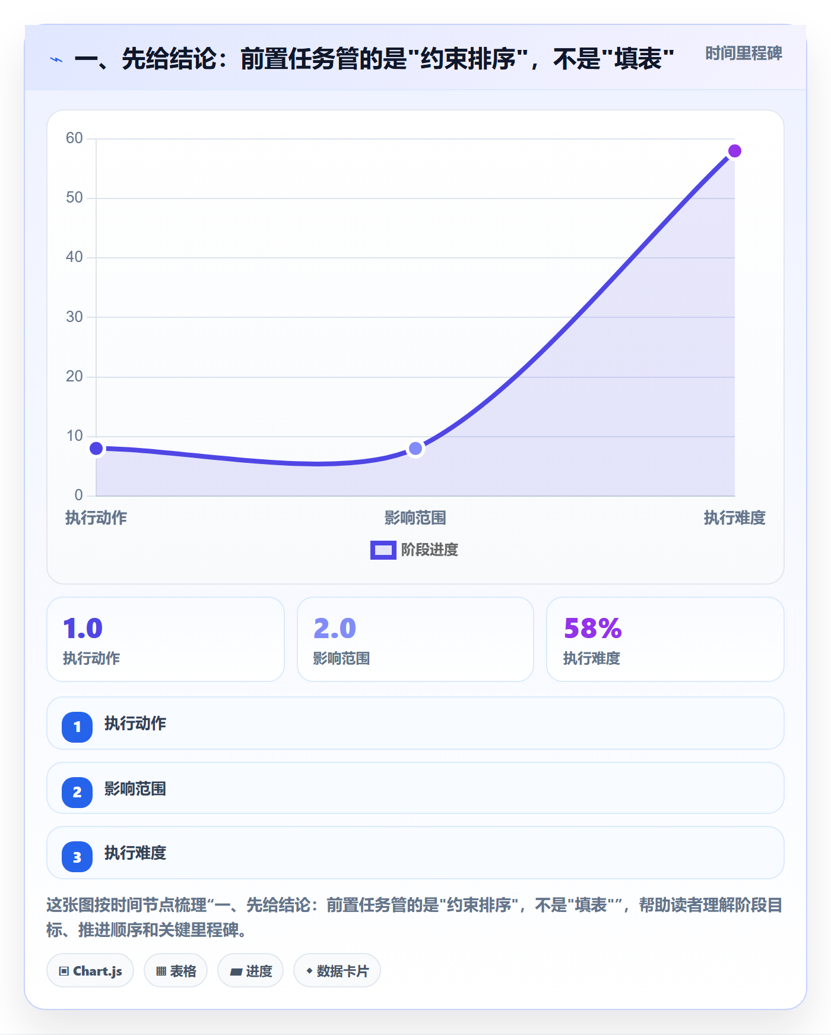Select the purple 执行难度 data point
The image size is (831, 1035).
(x=735, y=151)
